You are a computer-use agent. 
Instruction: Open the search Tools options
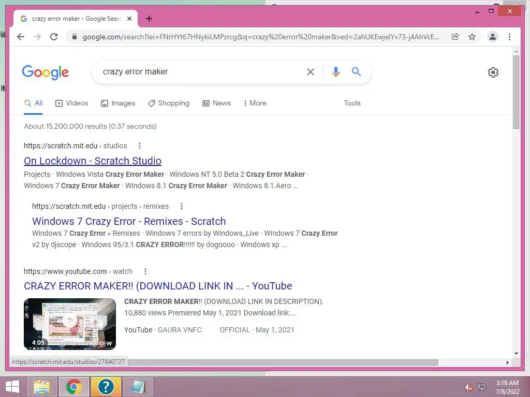[352, 103]
